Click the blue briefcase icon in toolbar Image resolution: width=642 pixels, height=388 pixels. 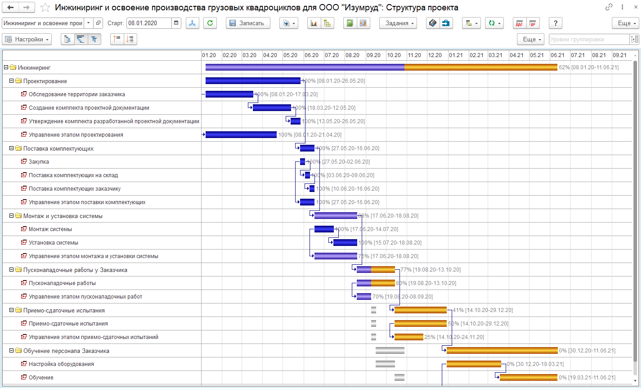446,23
